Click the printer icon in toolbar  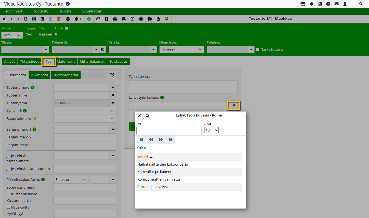coord(68,19)
